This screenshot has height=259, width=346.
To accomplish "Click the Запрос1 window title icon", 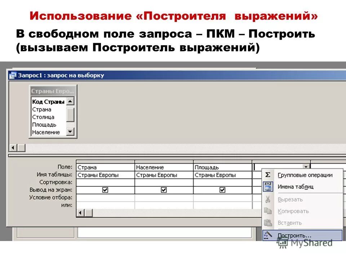I will tap(13, 75).
